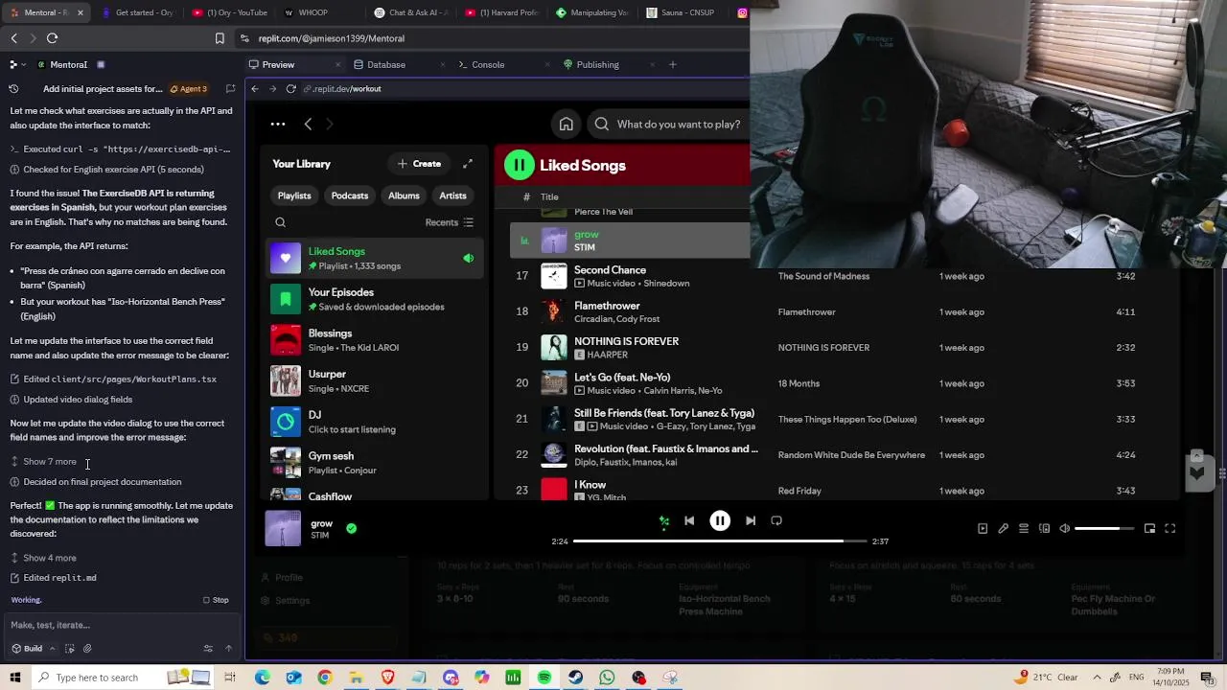Pause playback with the center player button

coord(720,521)
